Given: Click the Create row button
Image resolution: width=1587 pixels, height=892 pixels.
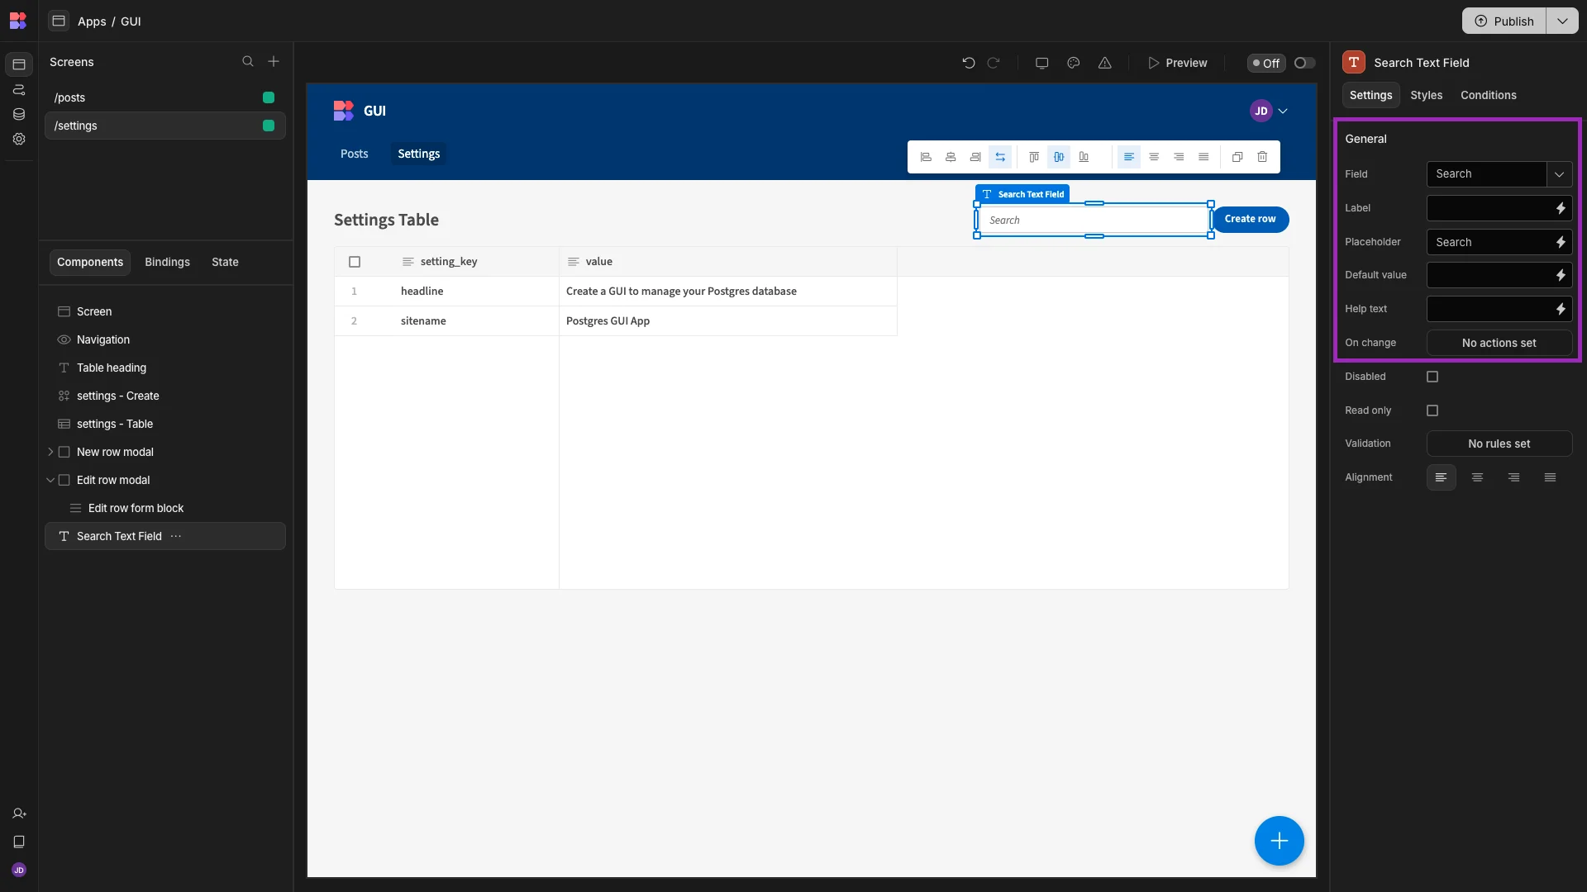Looking at the screenshot, I should tap(1250, 219).
